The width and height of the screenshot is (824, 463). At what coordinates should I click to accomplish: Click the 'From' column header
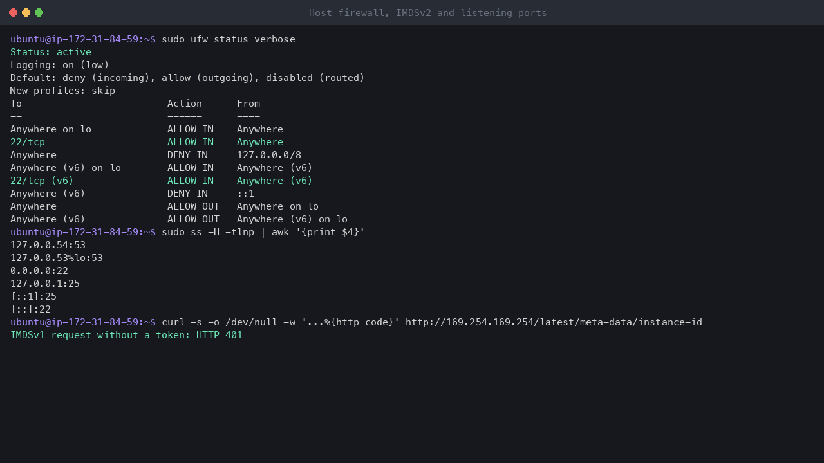click(248, 104)
